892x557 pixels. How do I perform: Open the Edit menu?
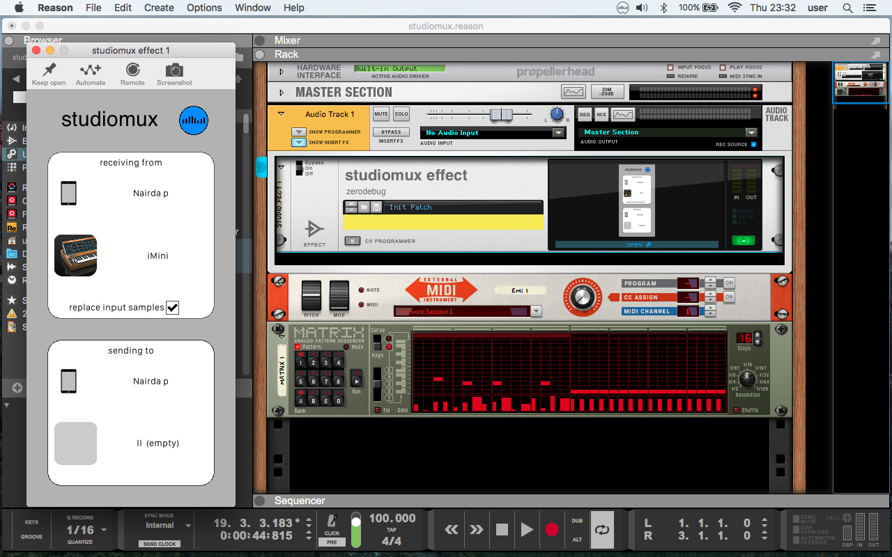[123, 8]
